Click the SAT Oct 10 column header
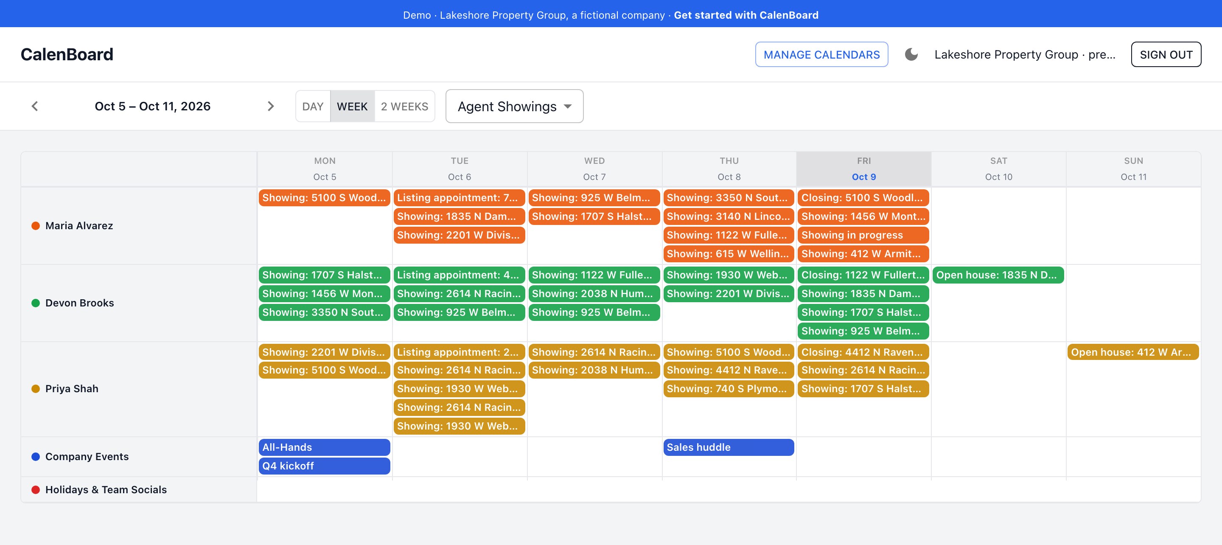The width and height of the screenshot is (1222, 545). click(998, 169)
